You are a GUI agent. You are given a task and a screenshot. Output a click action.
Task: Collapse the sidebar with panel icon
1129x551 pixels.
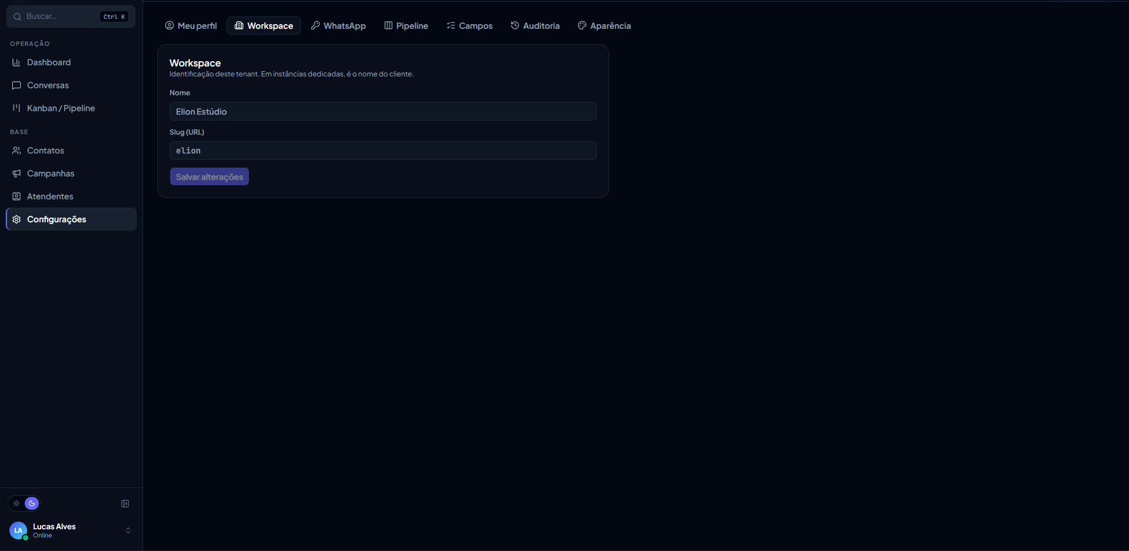point(125,503)
